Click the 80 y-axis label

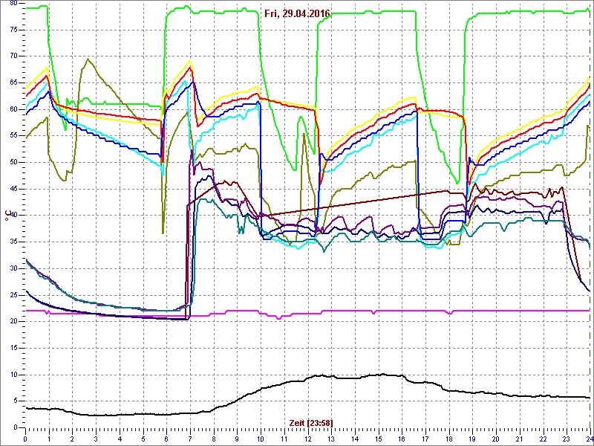15,3
